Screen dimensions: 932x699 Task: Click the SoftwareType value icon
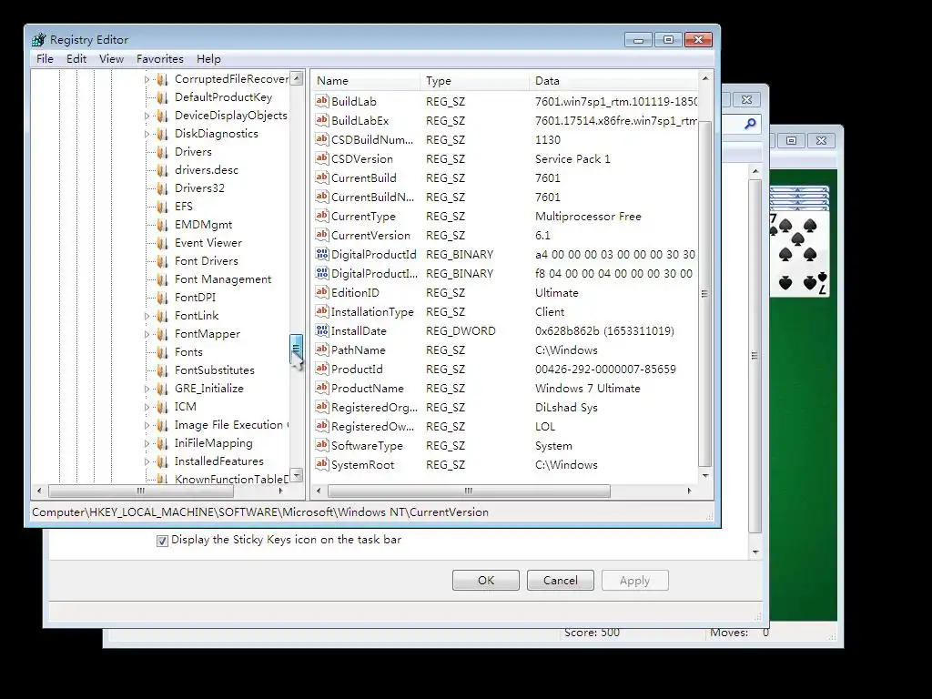coord(321,444)
